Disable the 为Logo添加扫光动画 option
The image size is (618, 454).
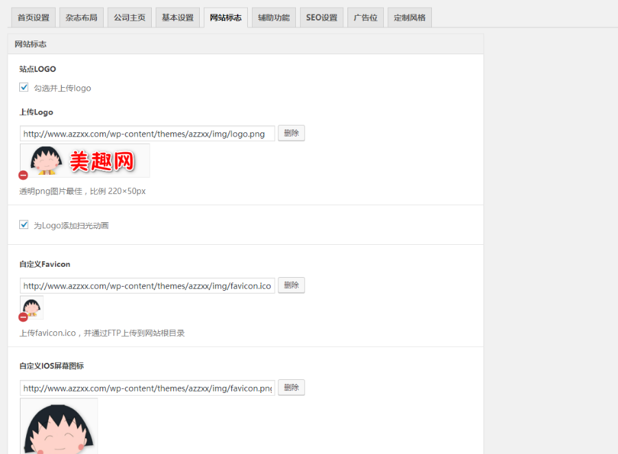pos(23,224)
